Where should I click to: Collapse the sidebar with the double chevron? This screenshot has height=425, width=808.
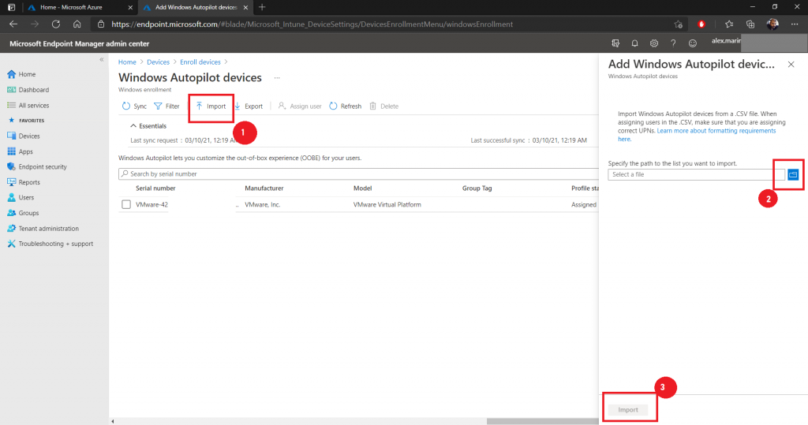pyautogui.click(x=102, y=60)
